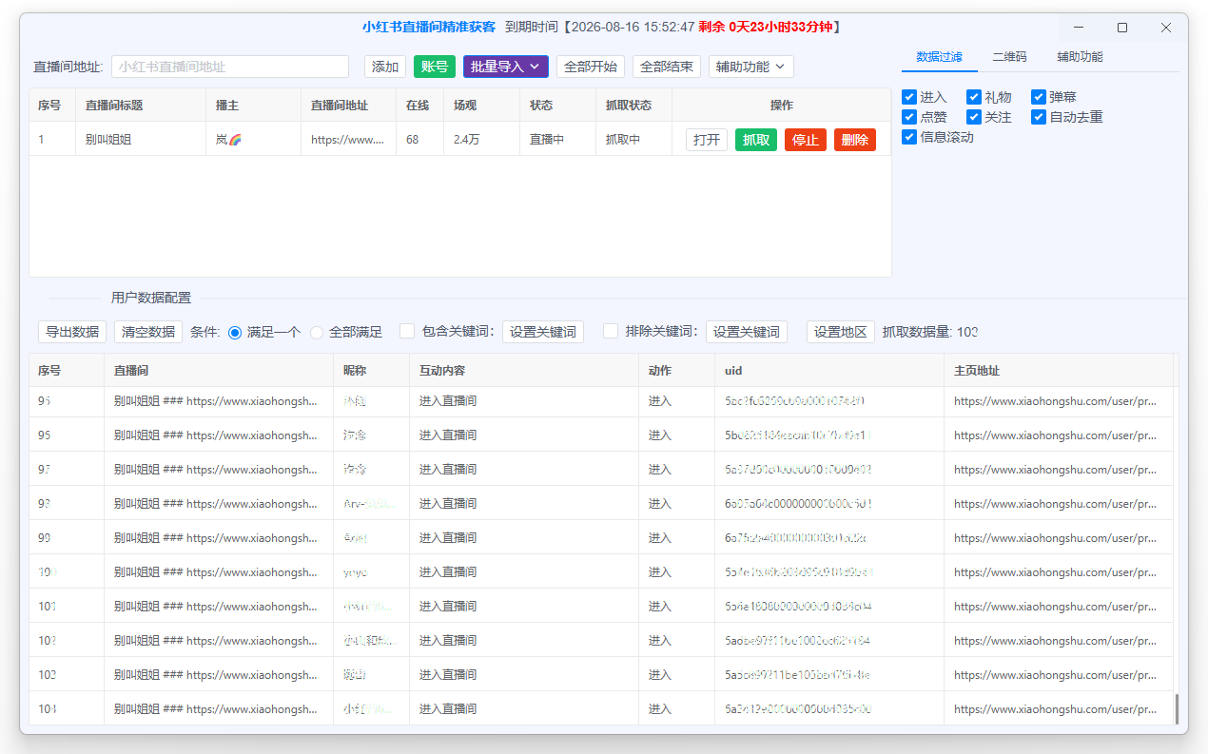Click 全部开始 button

coord(591,67)
